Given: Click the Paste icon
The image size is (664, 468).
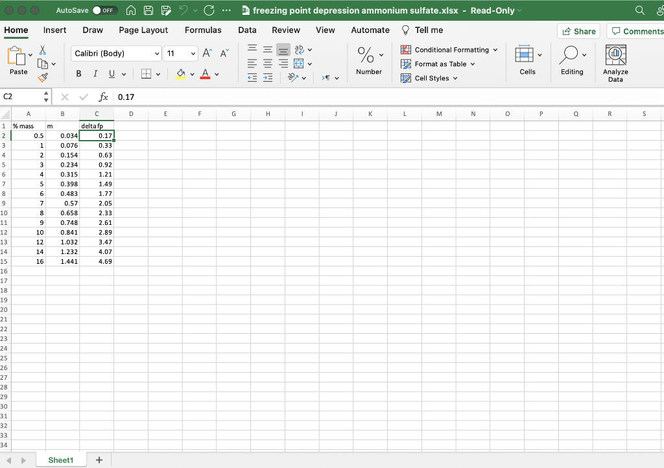Looking at the screenshot, I should coord(18,55).
